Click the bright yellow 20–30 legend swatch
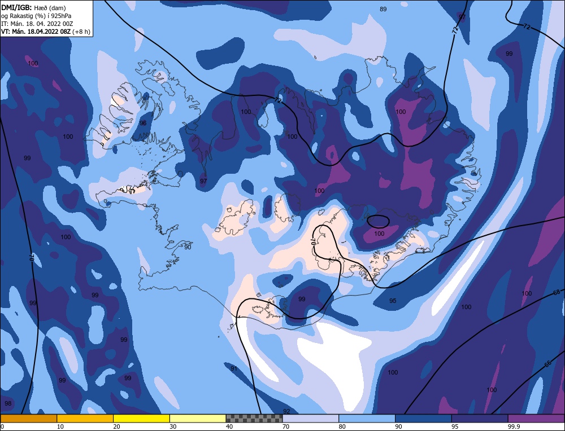The image size is (565, 431). pos(141,418)
